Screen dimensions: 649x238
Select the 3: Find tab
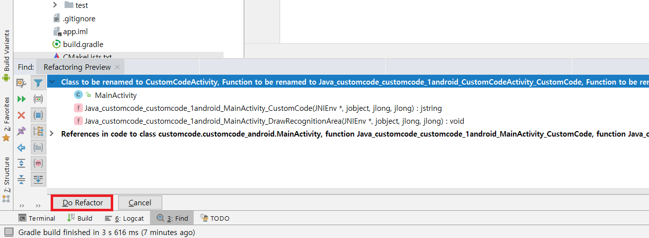click(172, 218)
